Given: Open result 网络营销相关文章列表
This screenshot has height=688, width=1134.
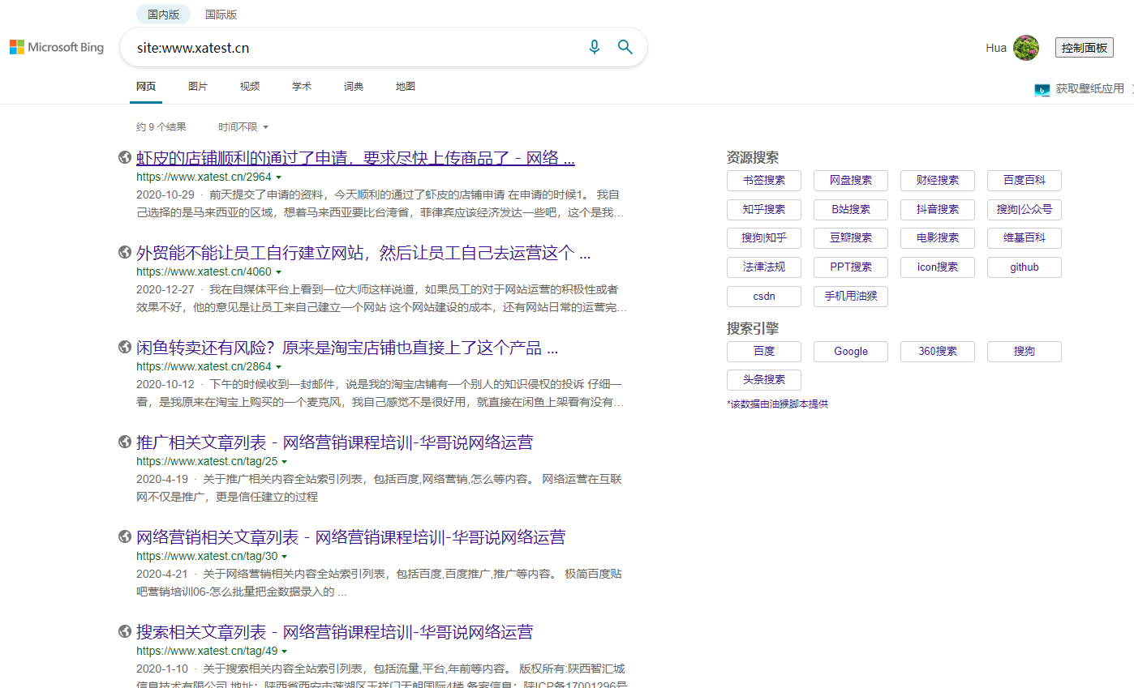Looking at the screenshot, I should click(x=350, y=537).
